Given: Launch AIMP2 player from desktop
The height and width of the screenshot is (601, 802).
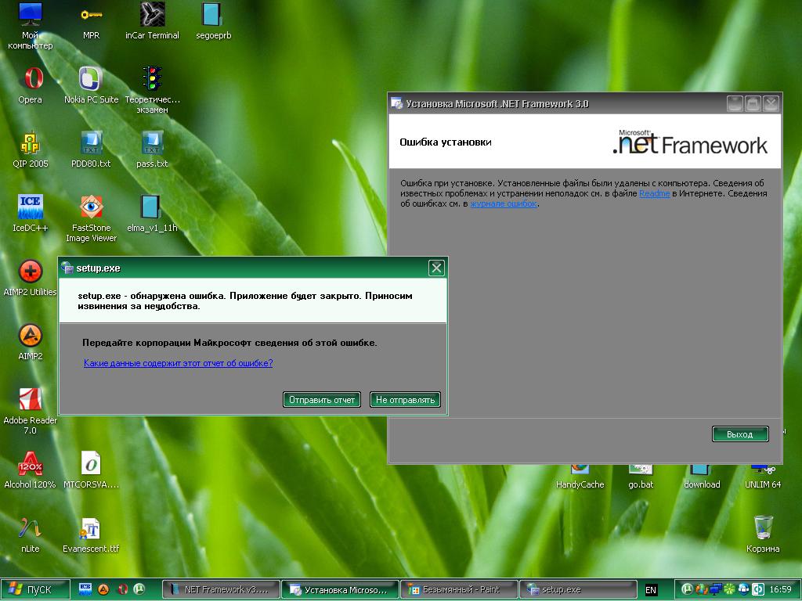Looking at the screenshot, I should [31, 336].
